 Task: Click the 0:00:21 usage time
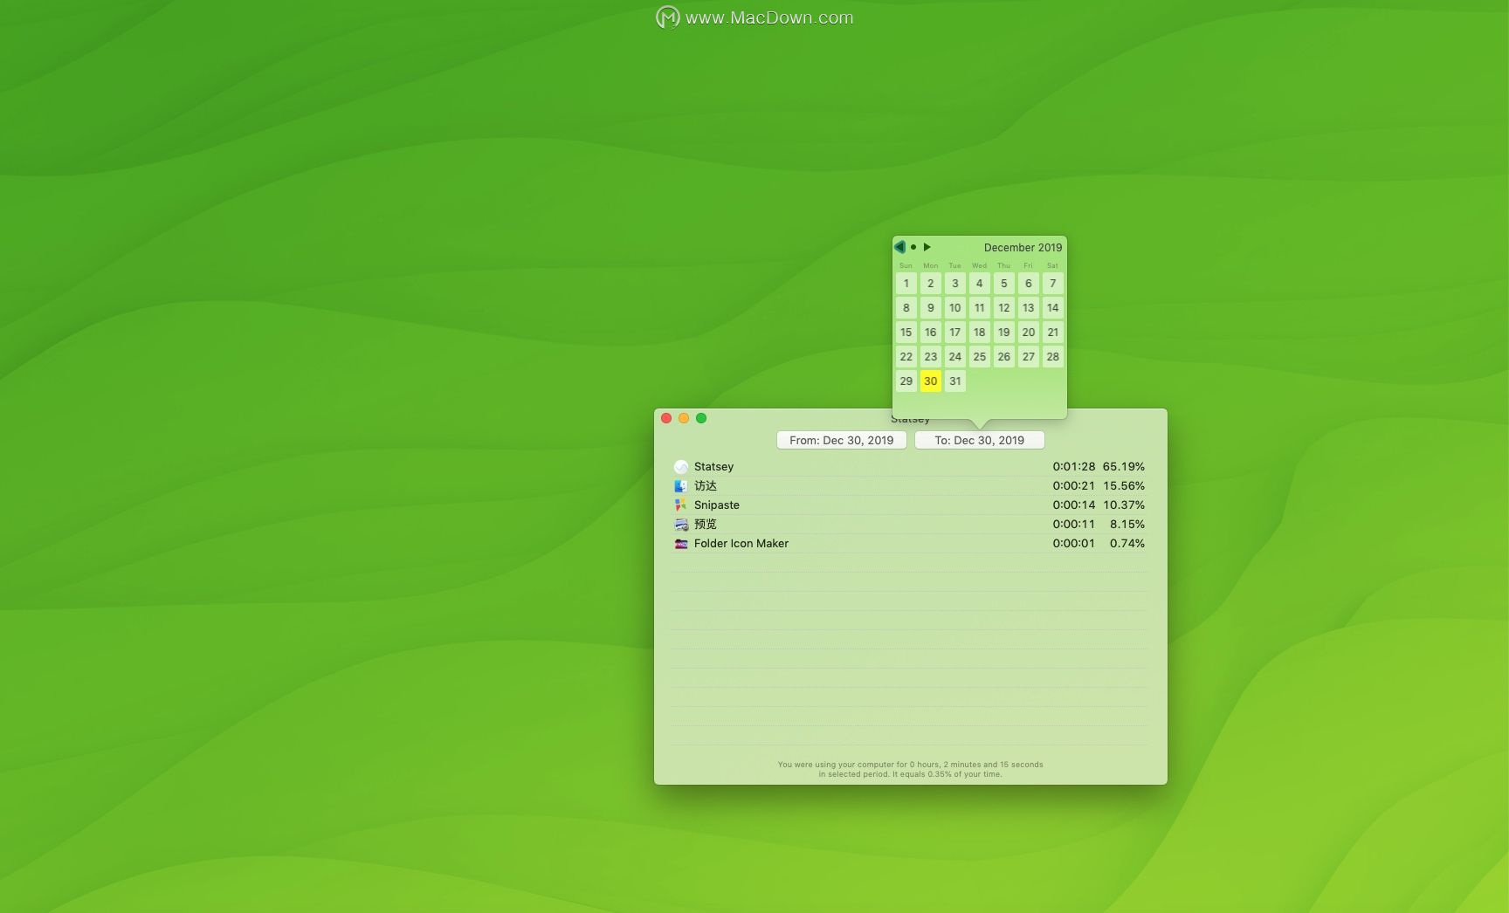(x=1073, y=486)
